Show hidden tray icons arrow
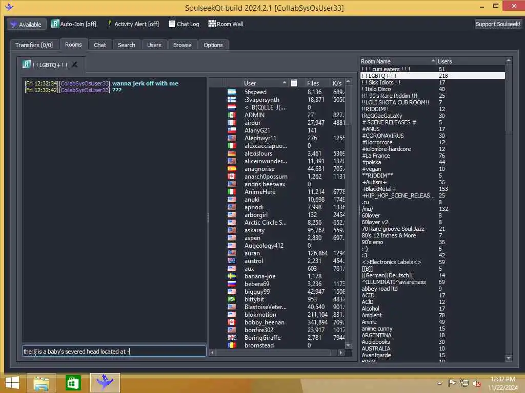The image size is (525, 393). click(x=439, y=383)
